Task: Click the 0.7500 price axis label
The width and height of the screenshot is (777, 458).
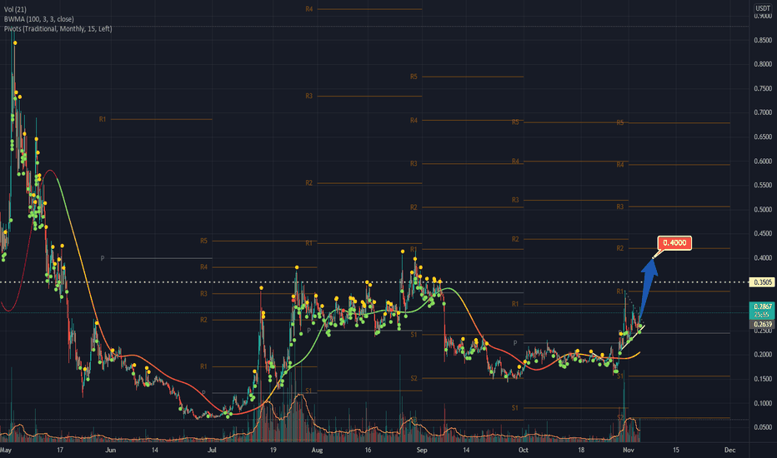Action: pos(763,88)
